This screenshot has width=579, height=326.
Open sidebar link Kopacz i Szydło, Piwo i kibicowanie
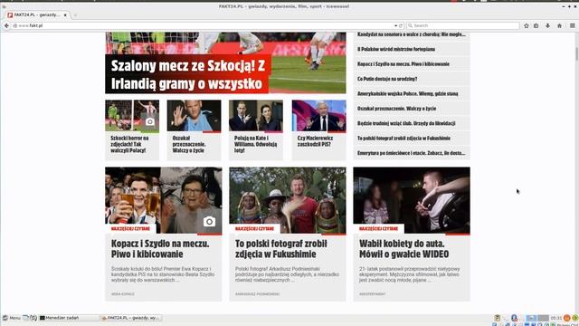403,64
